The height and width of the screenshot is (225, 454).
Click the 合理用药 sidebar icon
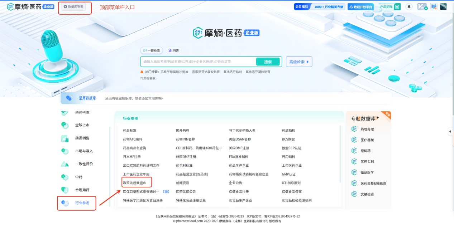65,190
